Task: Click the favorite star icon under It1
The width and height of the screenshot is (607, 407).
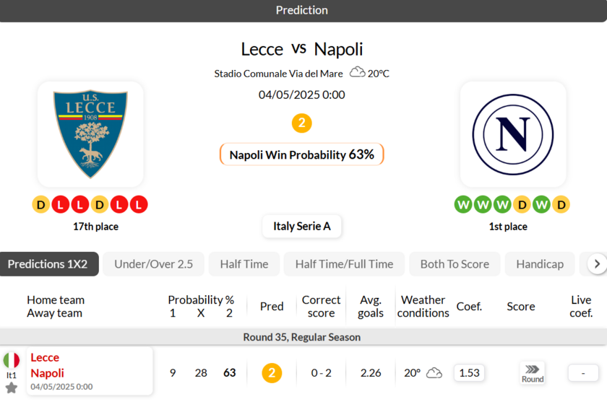Action: point(12,388)
